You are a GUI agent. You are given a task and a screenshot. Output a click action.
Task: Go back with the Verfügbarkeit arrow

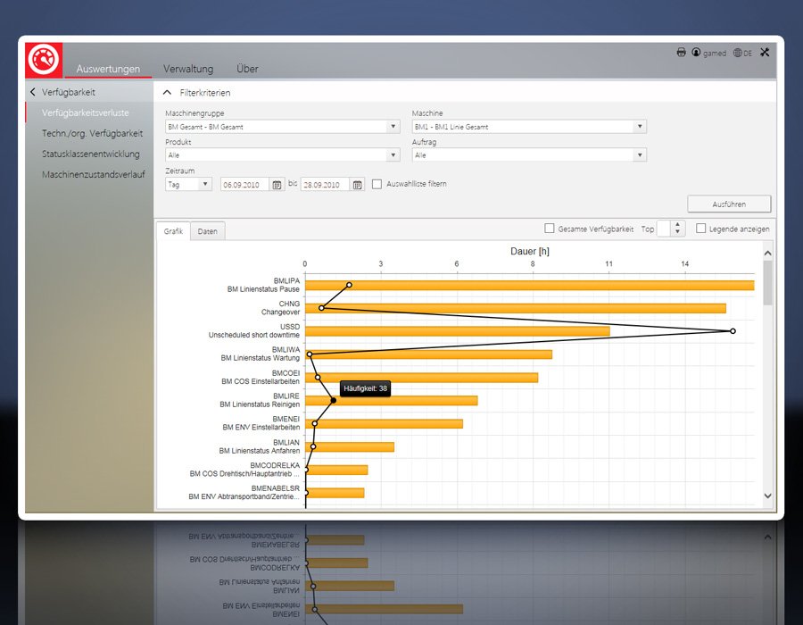click(33, 92)
